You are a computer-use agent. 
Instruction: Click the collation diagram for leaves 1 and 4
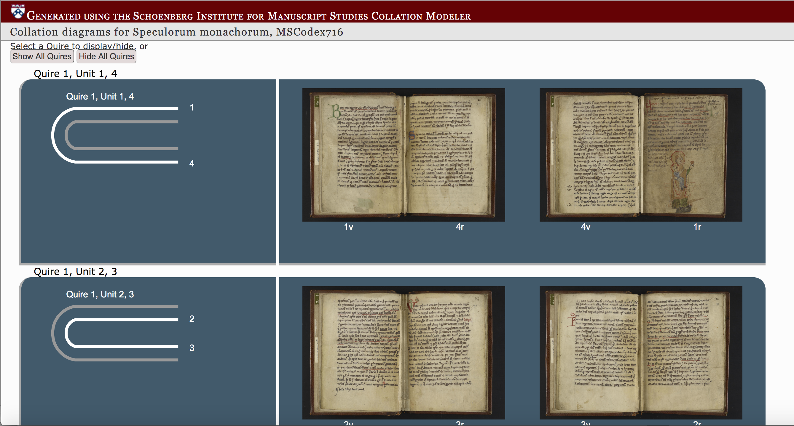(x=115, y=135)
